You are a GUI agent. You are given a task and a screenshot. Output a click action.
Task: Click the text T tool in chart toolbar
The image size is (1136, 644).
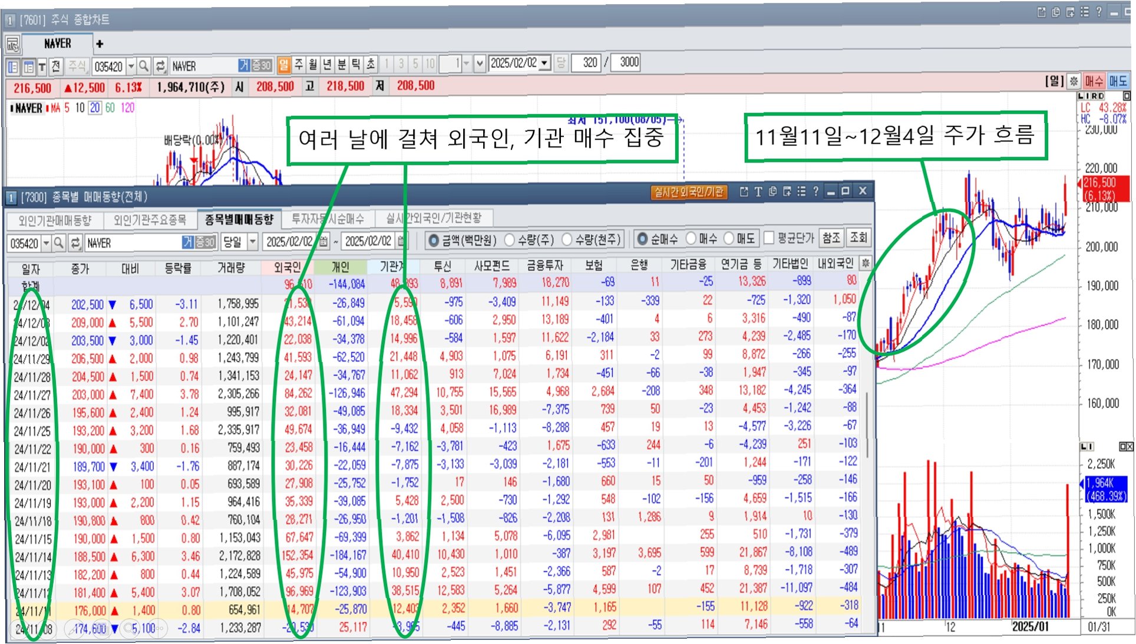(42, 67)
